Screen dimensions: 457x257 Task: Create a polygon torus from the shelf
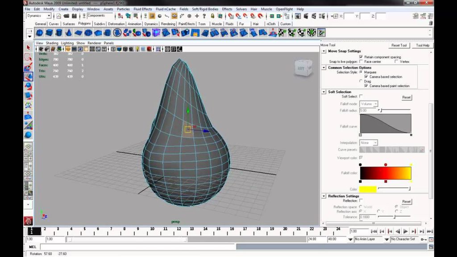click(x=88, y=33)
